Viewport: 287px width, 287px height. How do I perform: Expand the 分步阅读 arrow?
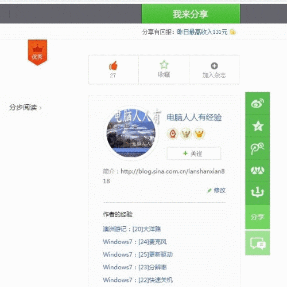pos(40,108)
